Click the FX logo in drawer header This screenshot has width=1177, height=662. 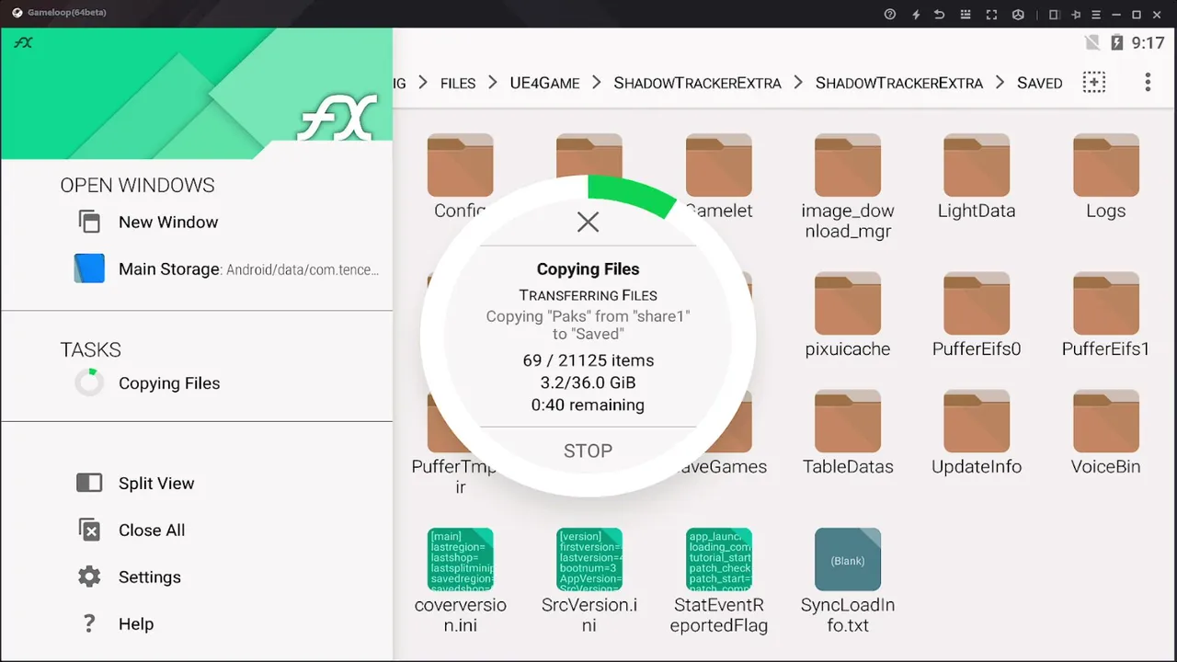point(337,117)
